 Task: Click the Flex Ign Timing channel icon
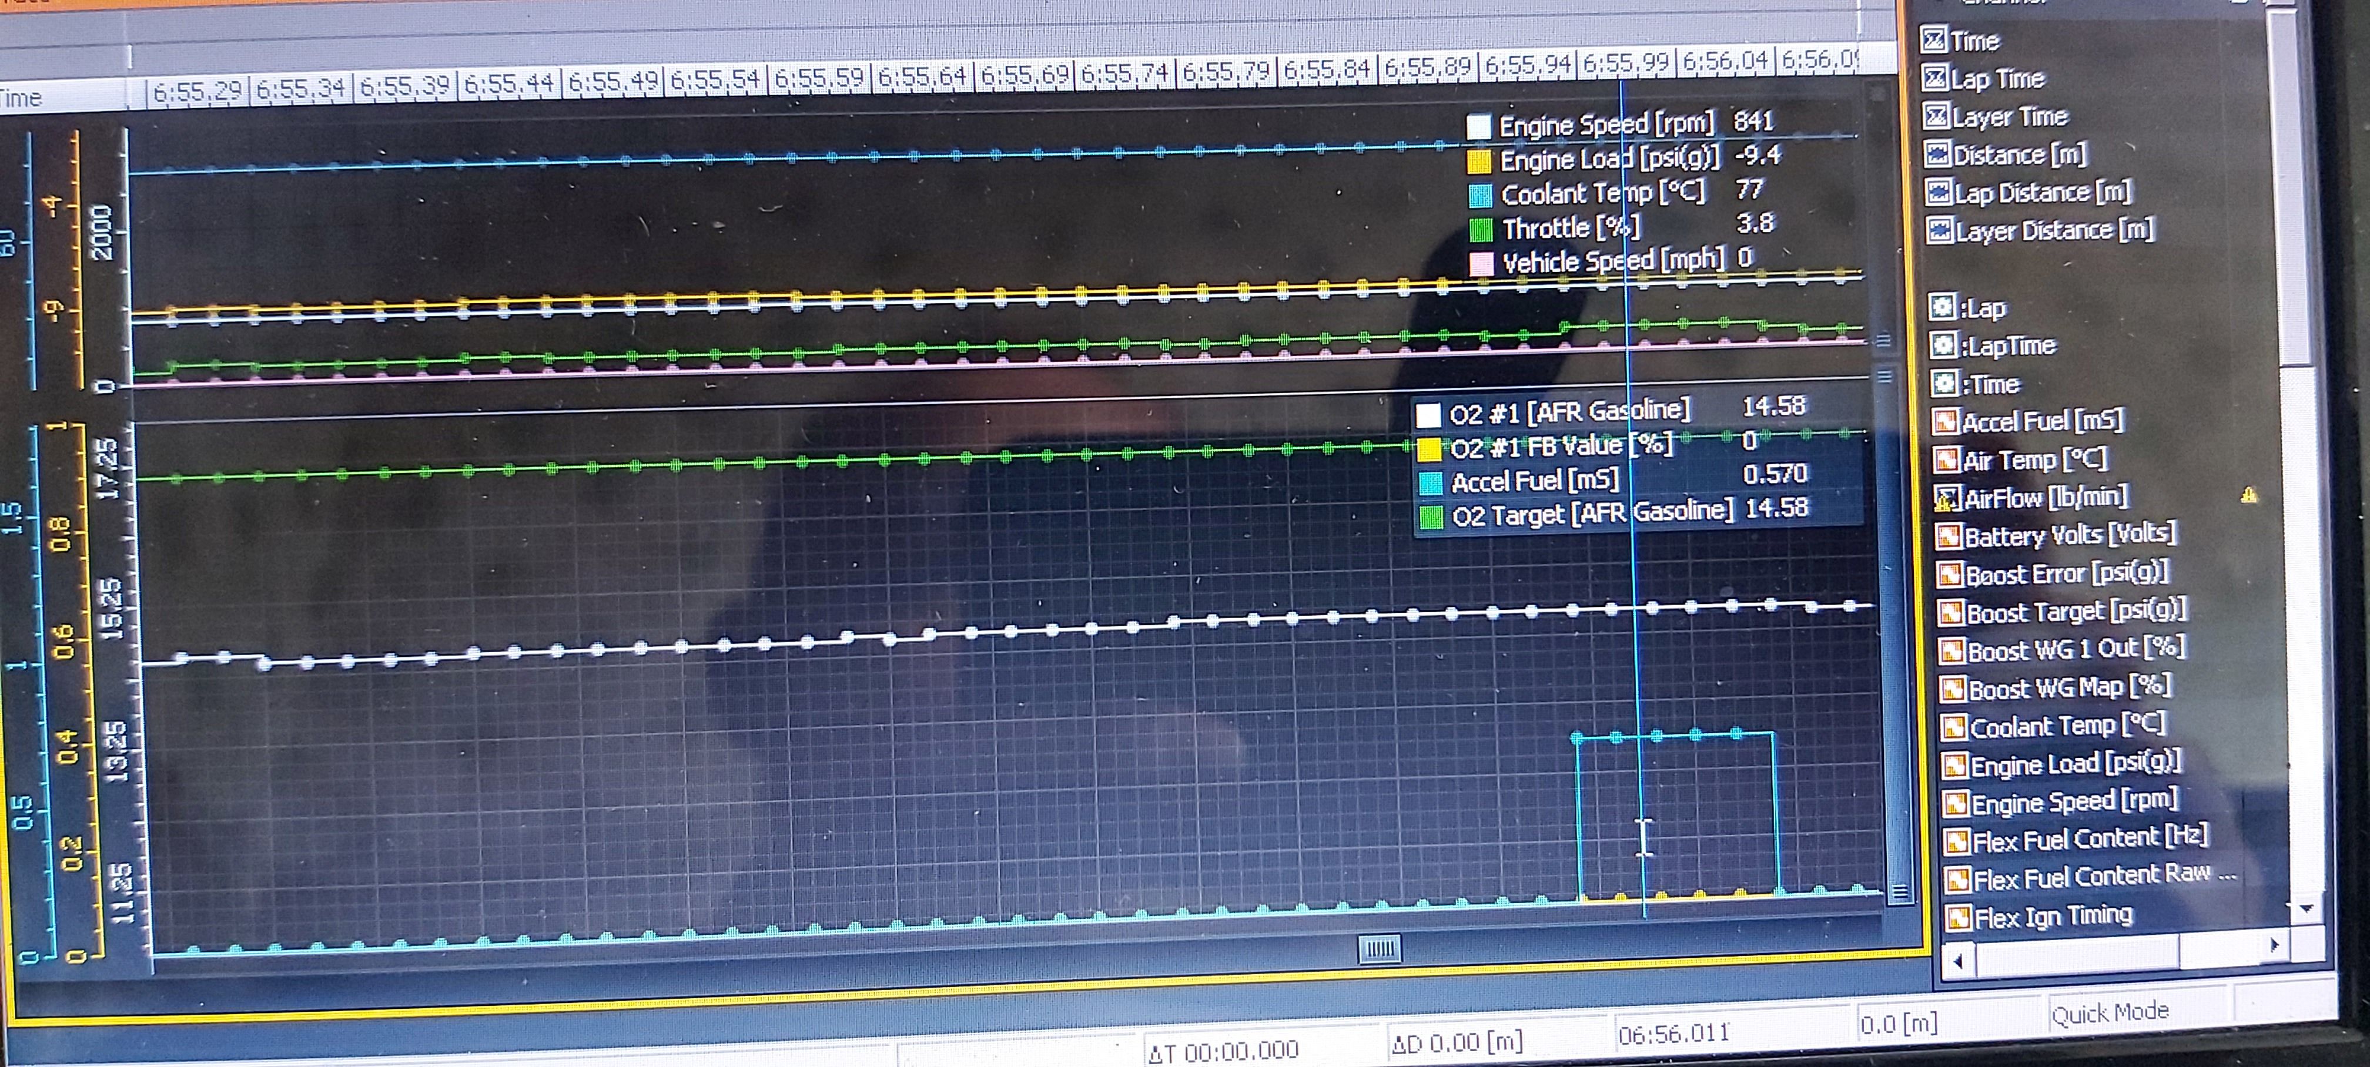tap(1958, 918)
